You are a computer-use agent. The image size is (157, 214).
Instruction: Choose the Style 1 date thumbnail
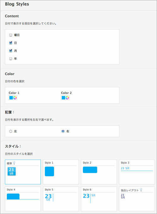point(61,172)
